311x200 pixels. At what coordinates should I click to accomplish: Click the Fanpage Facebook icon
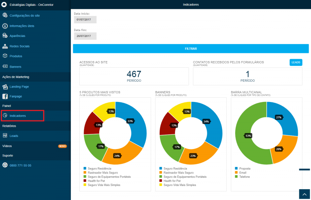tap(5, 96)
